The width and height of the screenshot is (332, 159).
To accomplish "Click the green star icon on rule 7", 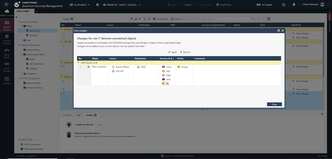I will pyautogui.click(x=88, y=67).
